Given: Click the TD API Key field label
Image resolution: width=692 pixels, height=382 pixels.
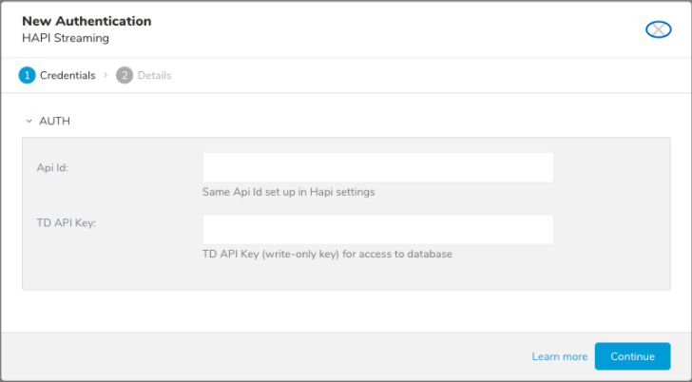Looking at the screenshot, I should [65, 222].
